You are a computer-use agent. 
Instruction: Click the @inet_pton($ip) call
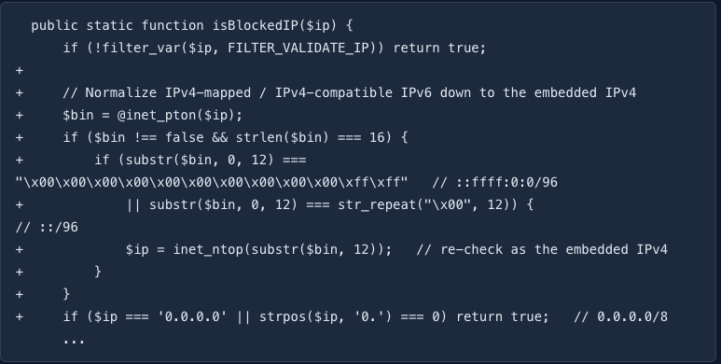pyautogui.click(x=180, y=115)
